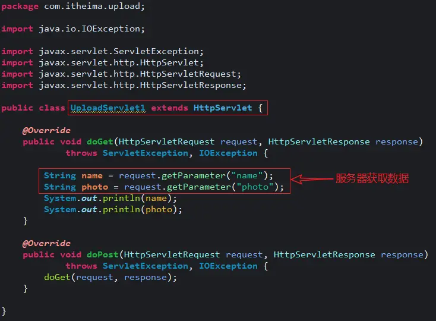Click the @Override annotation above doPost
436x321 pixels.
click(46, 243)
